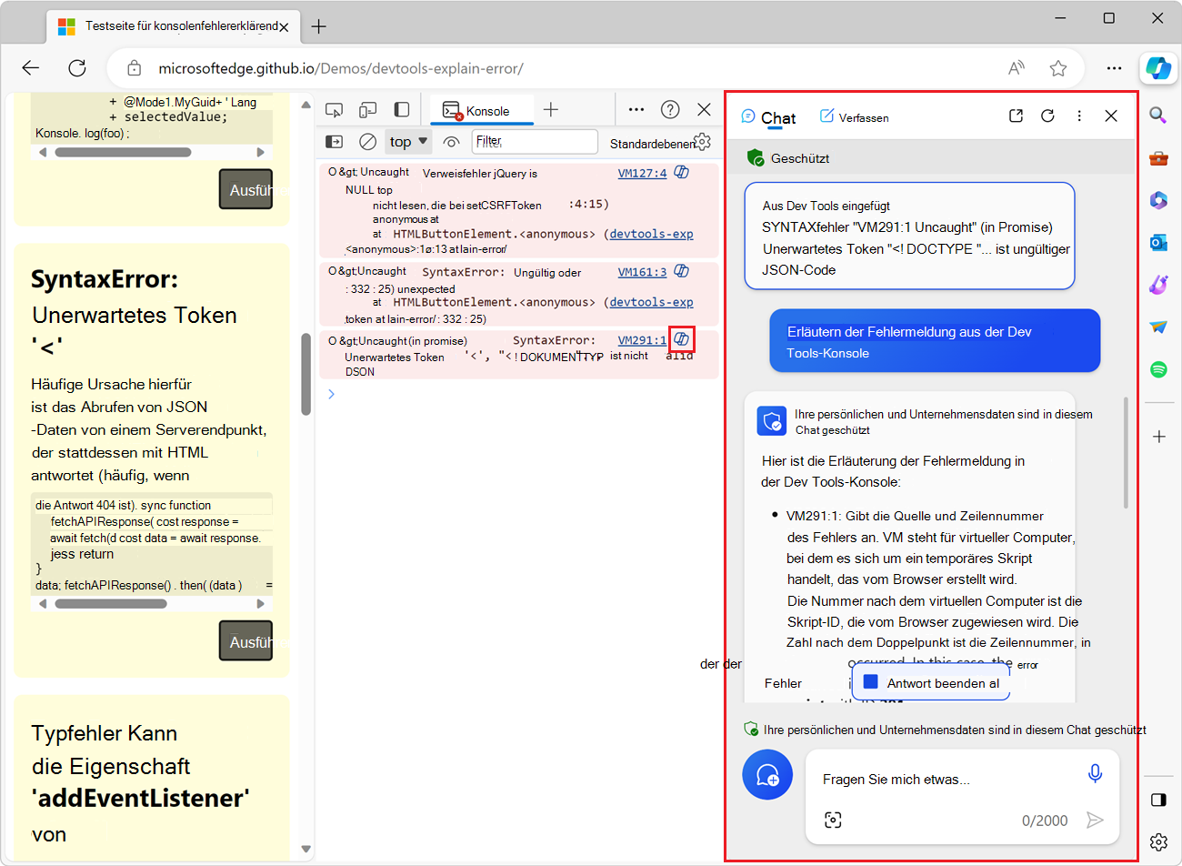
Task: Click the copy icon beside the VM291:1 error
Action: tap(682, 338)
